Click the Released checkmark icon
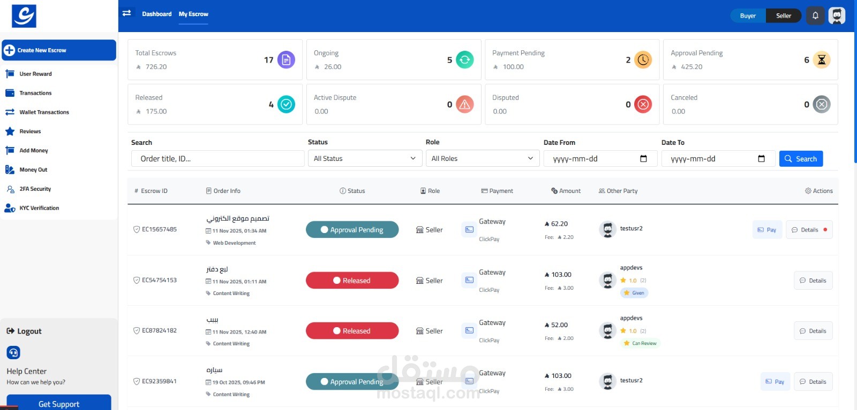The image size is (857, 410). [x=286, y=104]
